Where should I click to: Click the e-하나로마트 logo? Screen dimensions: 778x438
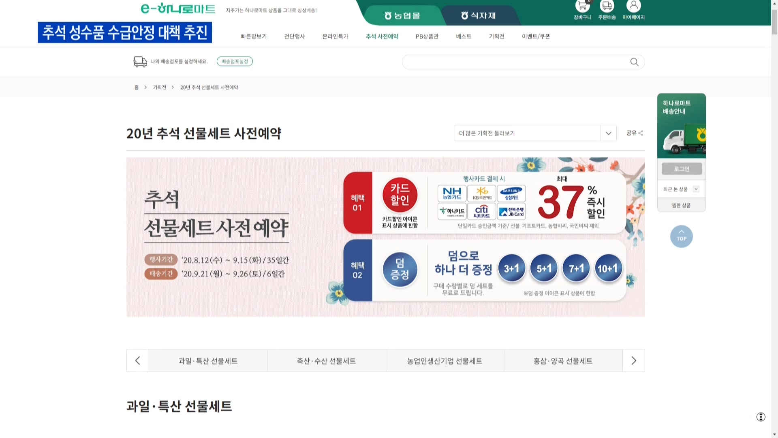tap(178, 9)
